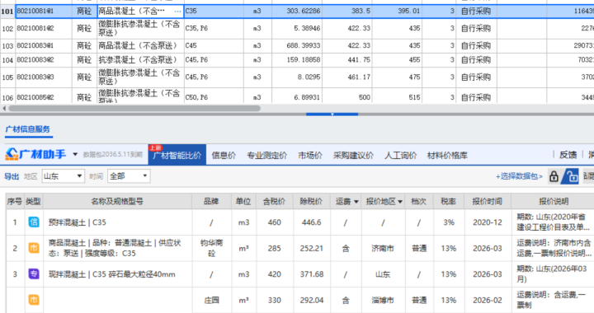The width and height of the screenshot is (594, 313).
Task: Click the +选择数据包> link
Action: 519,176
